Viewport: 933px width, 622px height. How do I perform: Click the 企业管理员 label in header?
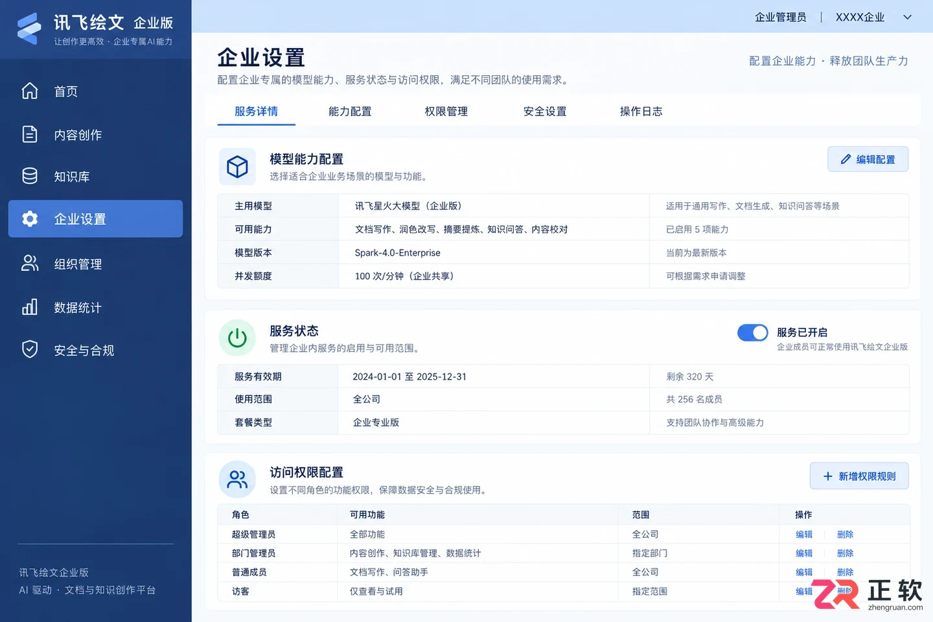(x=780, y=17)
